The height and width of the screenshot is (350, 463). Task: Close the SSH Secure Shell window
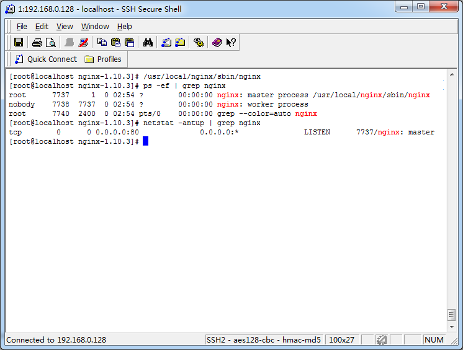(x=444, y=6)
